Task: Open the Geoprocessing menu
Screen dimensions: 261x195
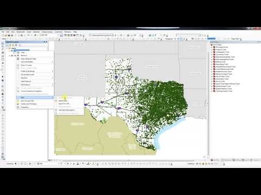Action: tap(47, 32)
